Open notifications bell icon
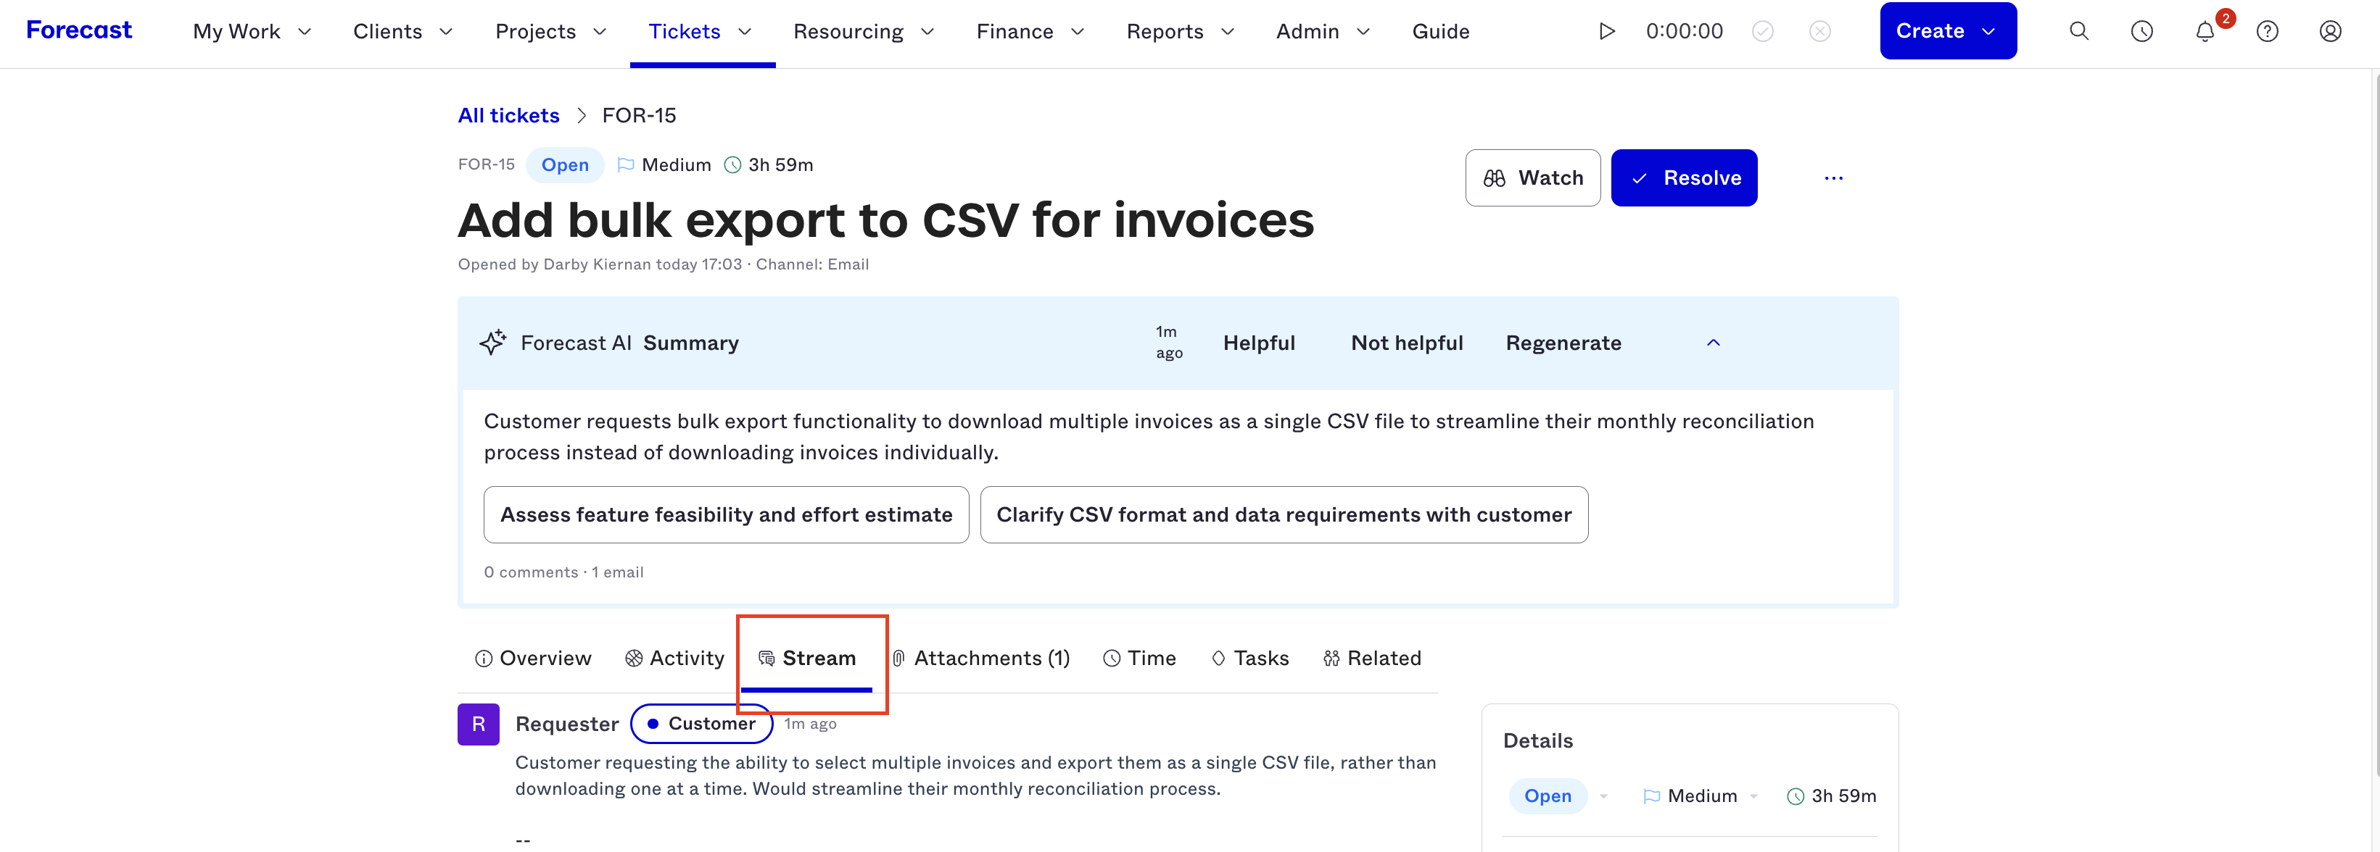 (2205, 31)
